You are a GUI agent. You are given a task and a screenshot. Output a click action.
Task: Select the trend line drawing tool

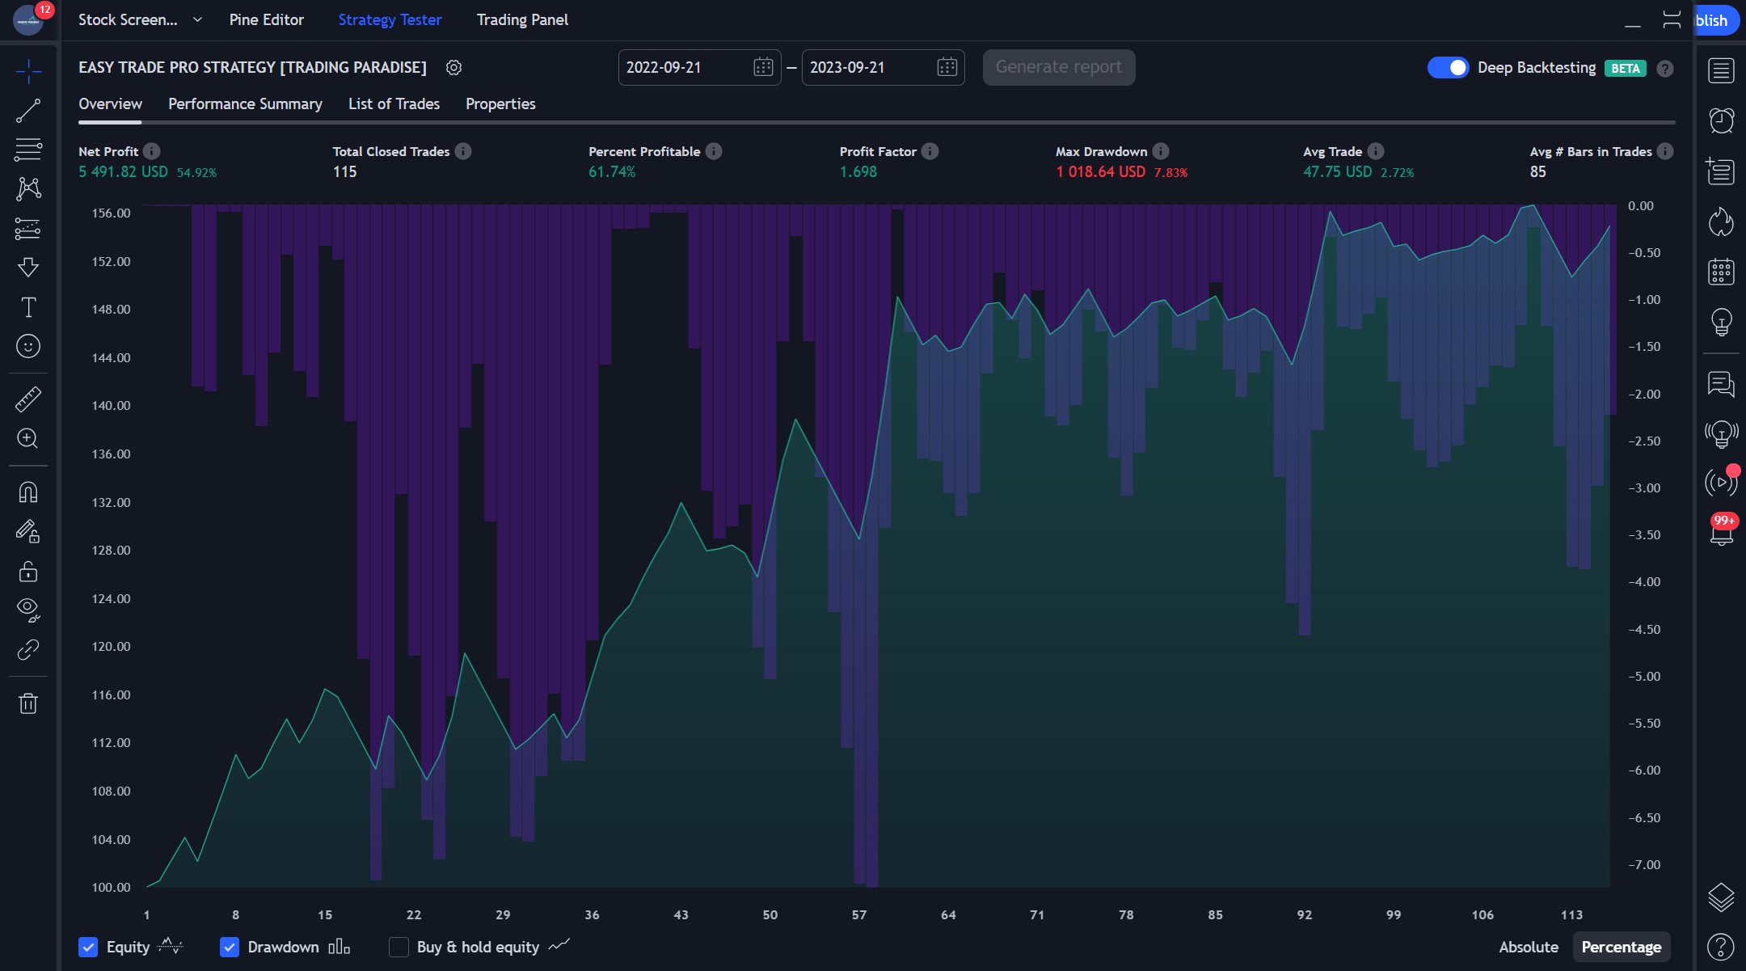pos(28,111)
